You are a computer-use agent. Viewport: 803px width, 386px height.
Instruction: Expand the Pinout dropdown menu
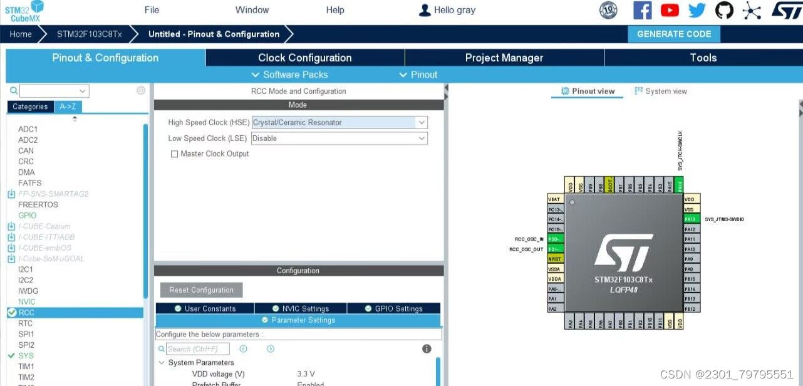click(x=418, y=75)
